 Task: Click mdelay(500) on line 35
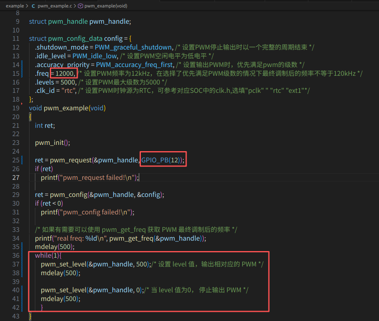54,246
